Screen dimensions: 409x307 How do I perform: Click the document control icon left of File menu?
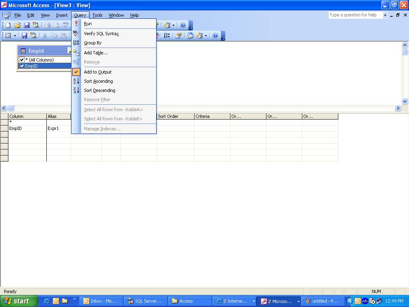click(8, 15)
